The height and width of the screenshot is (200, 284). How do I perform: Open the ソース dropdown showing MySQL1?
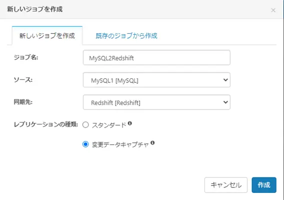(x=157, y=80)
